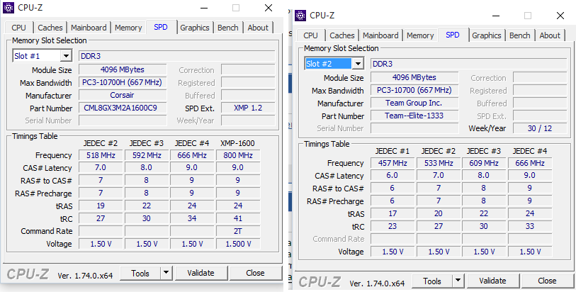Open Caches tab in left window

point(50,28)
